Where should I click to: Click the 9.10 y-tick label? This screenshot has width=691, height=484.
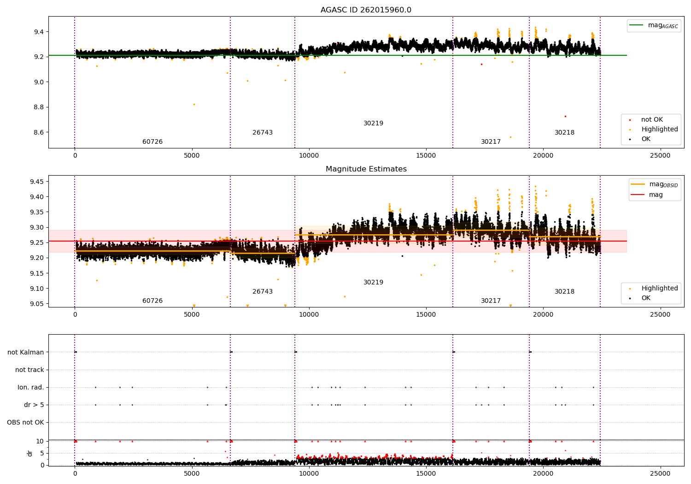[x=37, y=289]
